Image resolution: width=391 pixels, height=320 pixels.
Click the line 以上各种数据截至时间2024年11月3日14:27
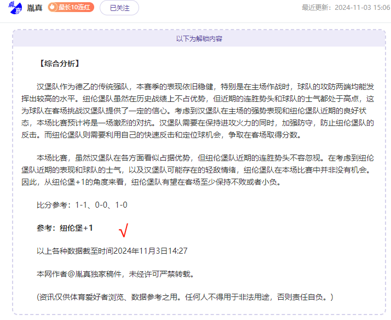tap(112, 251)
